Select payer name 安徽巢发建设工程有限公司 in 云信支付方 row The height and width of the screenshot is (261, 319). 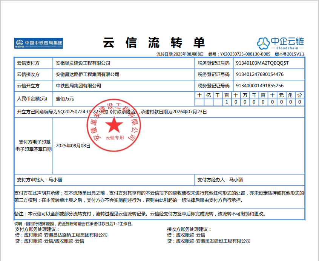[83, 63]
